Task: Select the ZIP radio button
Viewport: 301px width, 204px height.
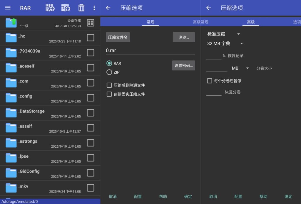Action: [109, 72]
